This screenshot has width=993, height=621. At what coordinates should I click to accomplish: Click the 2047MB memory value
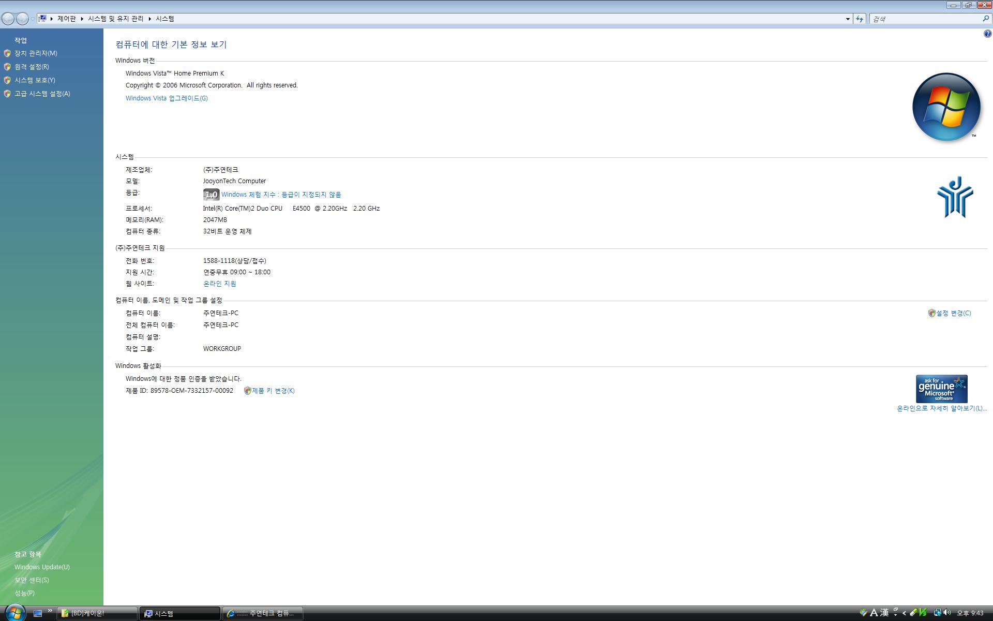pyautogui.click(x=215, y=220)
